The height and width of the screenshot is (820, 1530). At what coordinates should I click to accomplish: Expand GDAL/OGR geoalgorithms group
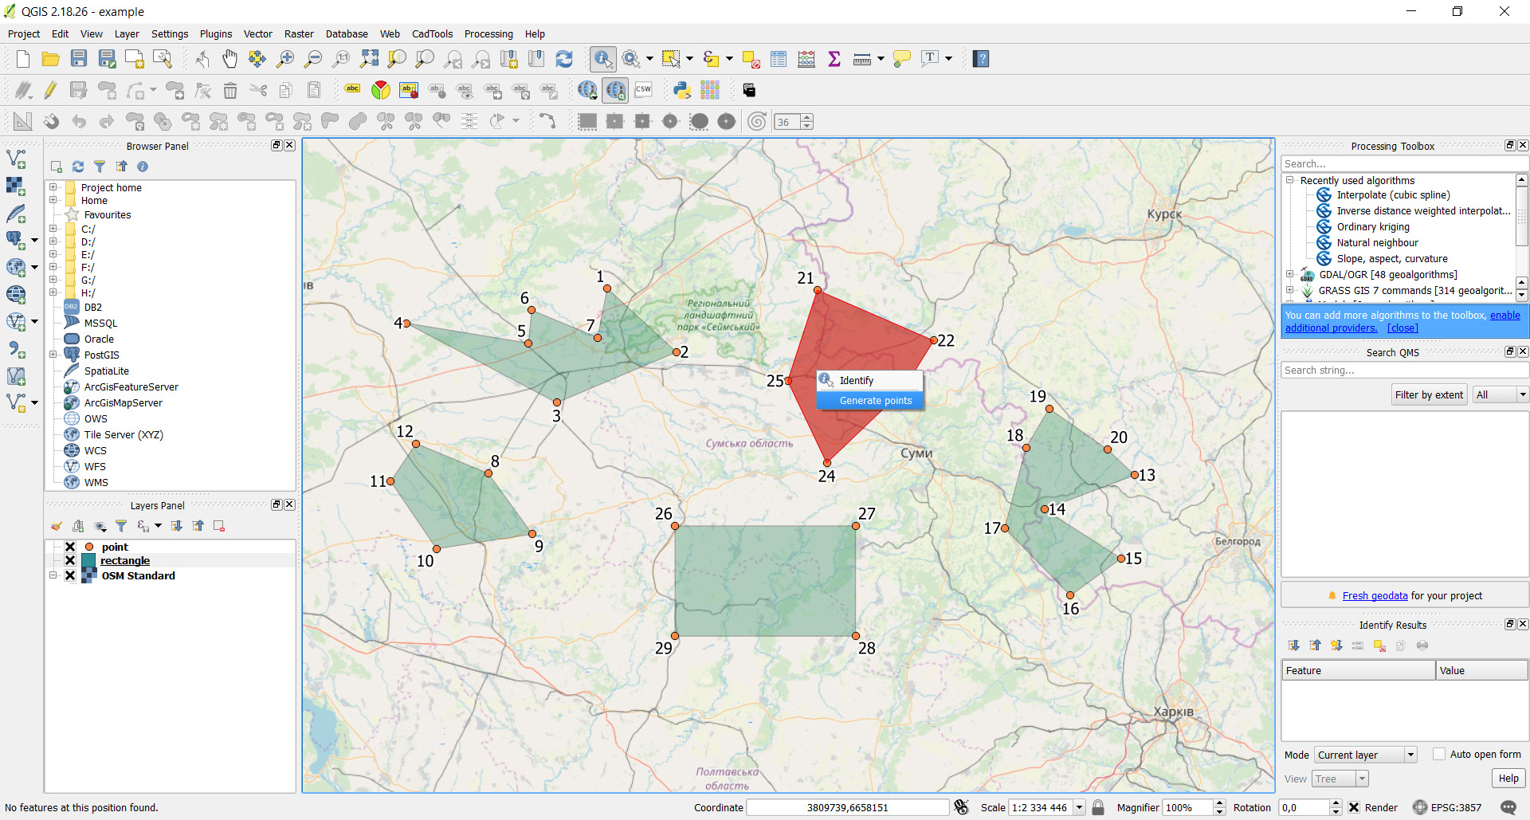[x=1290, y=274]
